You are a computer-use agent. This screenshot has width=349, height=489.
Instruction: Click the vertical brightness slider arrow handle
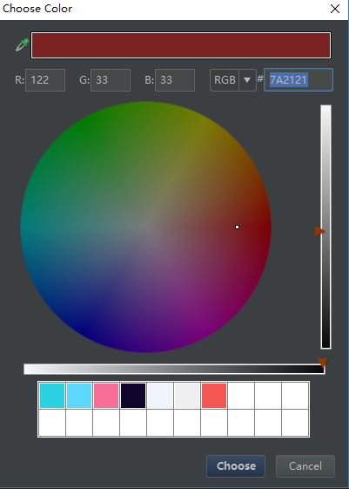[x=319, y=231]
